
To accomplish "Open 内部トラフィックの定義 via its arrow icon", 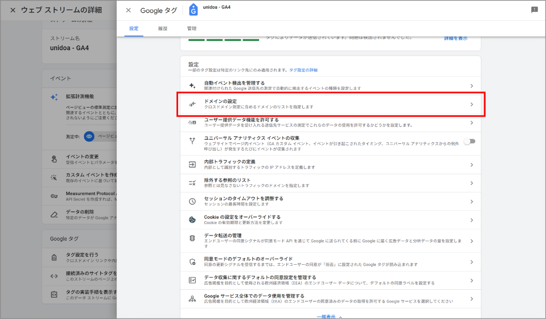I will click(x=471, y=165).
